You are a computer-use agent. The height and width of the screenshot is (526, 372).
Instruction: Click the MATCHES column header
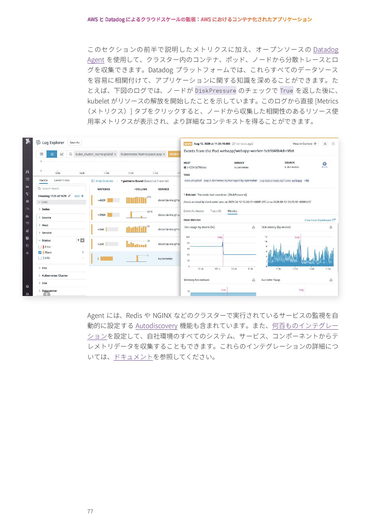pyautogui.click(x=104, y=189)
